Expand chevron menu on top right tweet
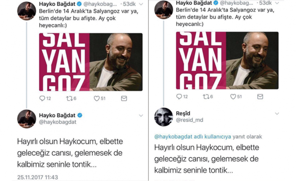 click(x=277, y=3)
